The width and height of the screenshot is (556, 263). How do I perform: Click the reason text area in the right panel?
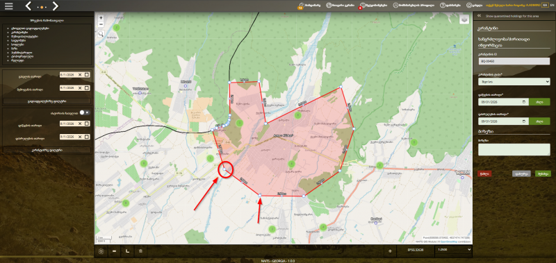(x=514, y=149)
